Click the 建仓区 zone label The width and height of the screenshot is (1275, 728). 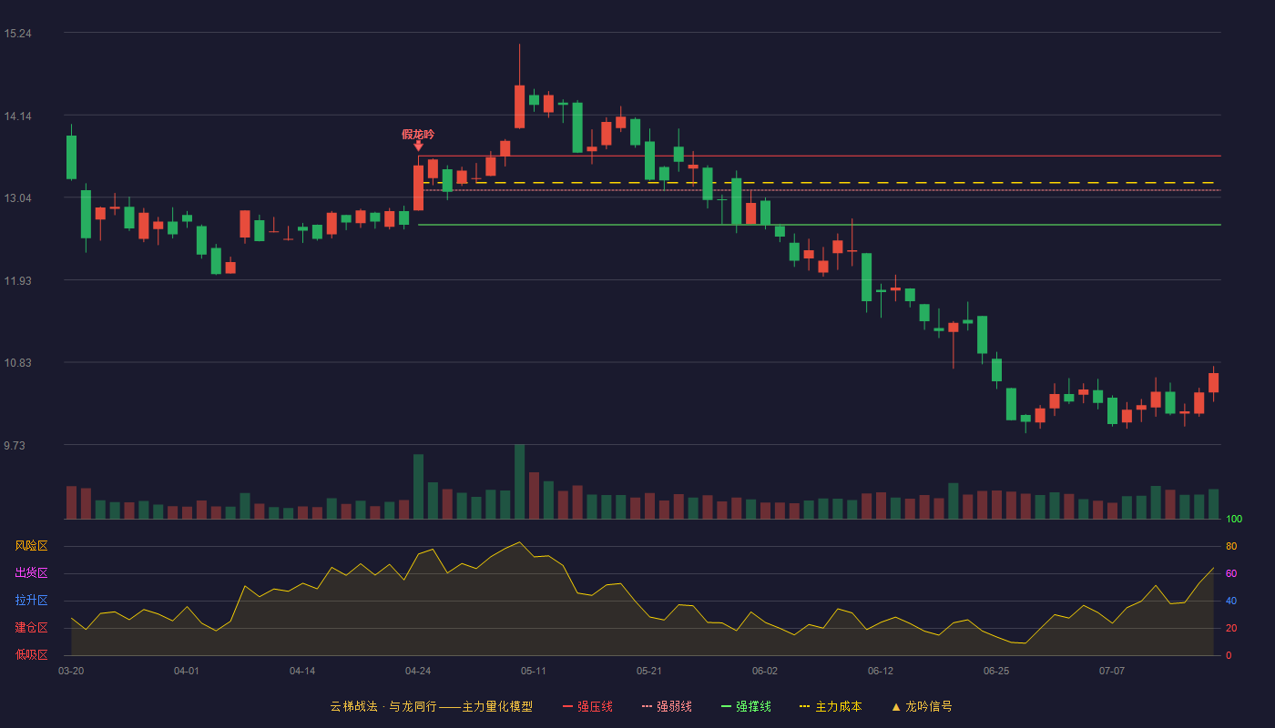pyautogui.click(x=31, y=628)
